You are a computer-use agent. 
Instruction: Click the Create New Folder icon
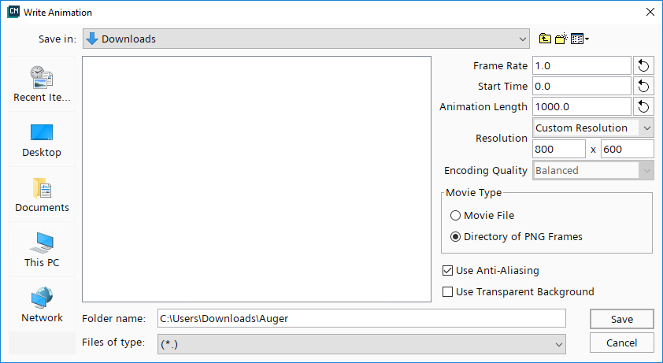point(561,39)
